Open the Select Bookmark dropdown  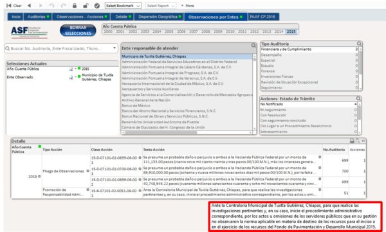(x=123, y=5)
